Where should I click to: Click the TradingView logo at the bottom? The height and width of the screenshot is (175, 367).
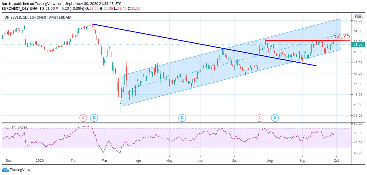coord(16,170)
